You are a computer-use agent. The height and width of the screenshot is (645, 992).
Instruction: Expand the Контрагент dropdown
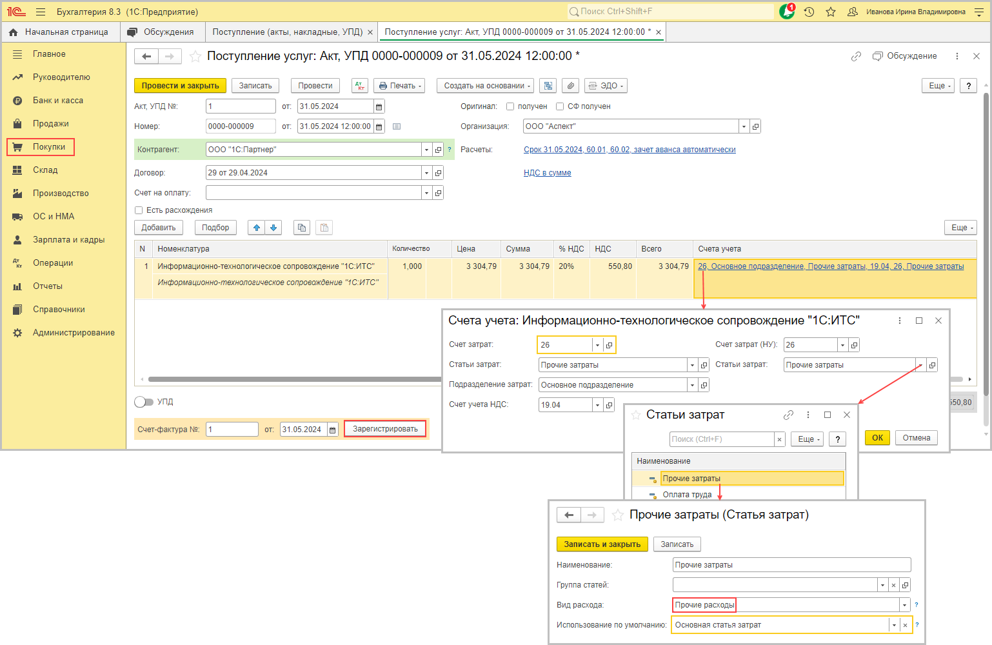(x=426, y=150)
